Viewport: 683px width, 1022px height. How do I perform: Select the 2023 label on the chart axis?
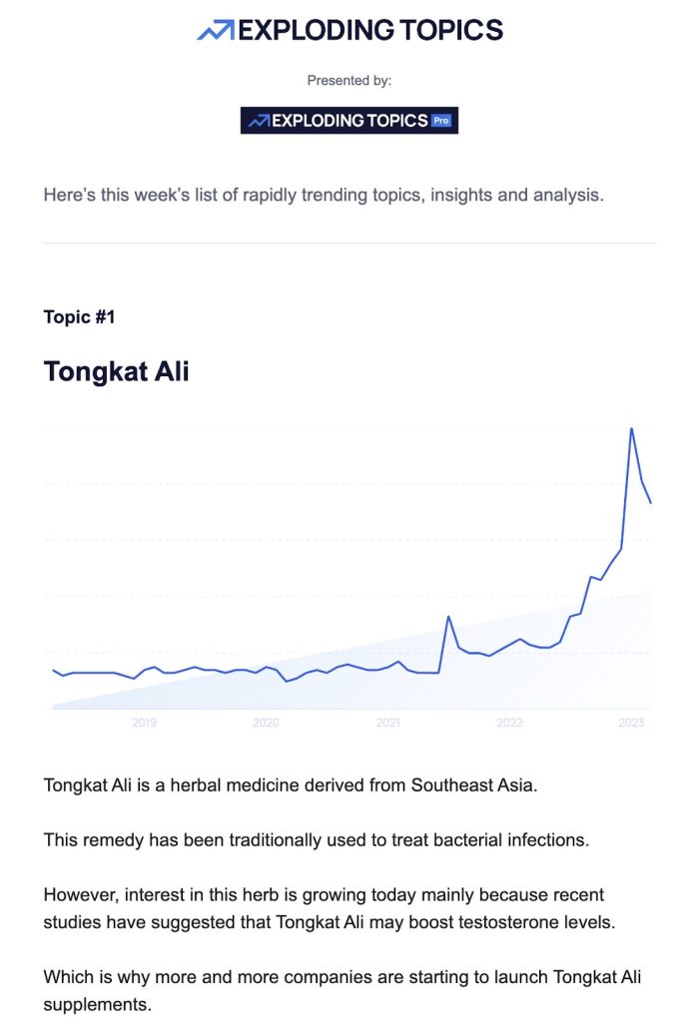point(631,722)
